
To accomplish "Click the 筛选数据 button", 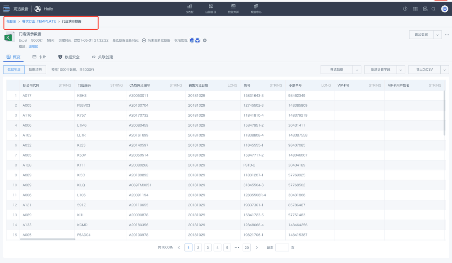I will (x=337, y=70).
